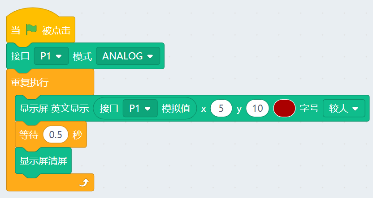Click the small arrow beside 较大

pyautogui.click(x=355, y=109)
